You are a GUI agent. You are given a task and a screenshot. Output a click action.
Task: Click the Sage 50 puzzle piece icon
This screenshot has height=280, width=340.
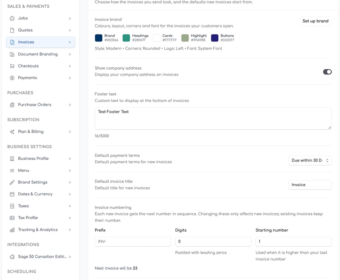click(12, 257)
